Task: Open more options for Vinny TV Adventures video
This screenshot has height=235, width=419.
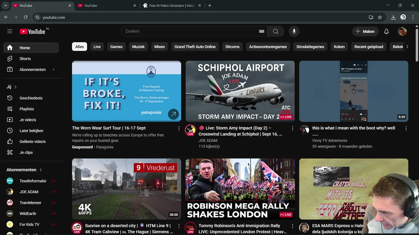Action: (x=406, y=128)
